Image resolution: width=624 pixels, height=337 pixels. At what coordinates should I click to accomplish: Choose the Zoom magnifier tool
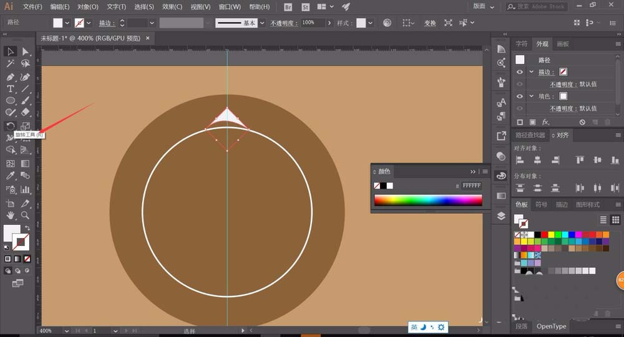(x=25, y=216)
